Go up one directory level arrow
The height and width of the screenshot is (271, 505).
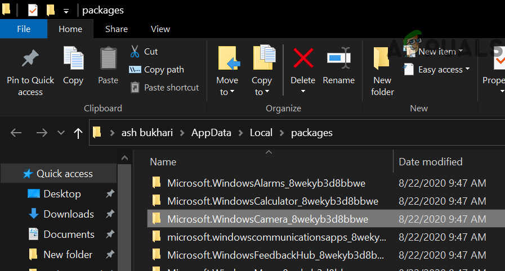pyautogui.click(x=77, y=133)
